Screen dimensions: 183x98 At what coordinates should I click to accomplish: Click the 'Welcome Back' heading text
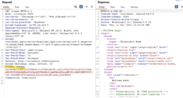point(120,81)
